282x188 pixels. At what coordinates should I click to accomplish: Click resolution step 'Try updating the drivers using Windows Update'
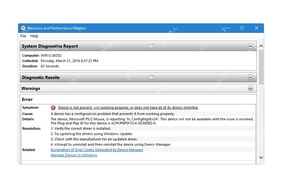pos(92,134)
